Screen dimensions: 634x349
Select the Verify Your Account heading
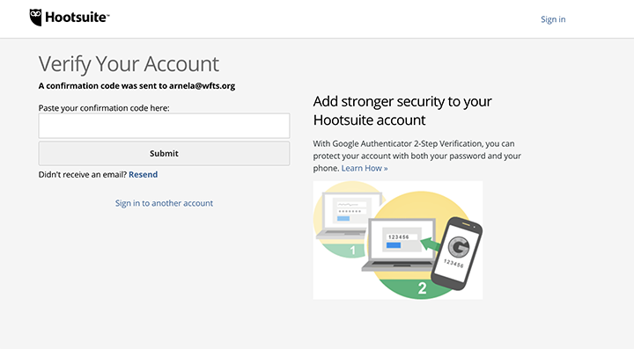click(129, 64)
